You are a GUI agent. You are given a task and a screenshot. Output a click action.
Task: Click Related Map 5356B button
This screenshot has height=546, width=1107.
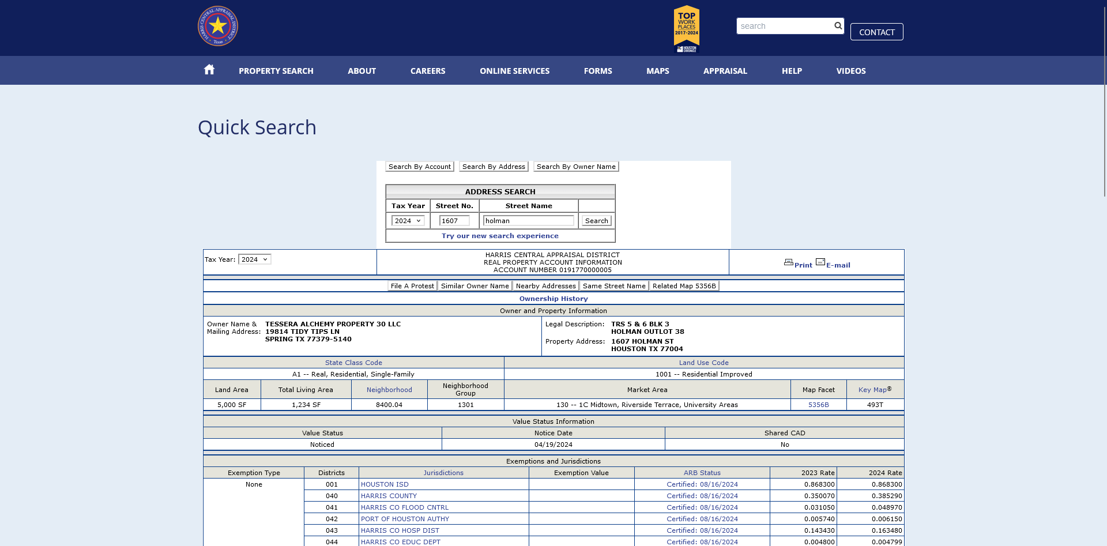(684, 286)
